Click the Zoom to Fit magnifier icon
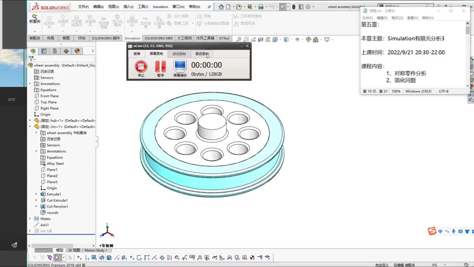Viewport: 474px width, 267px height. pyautogui.click(x=239, y=39)
